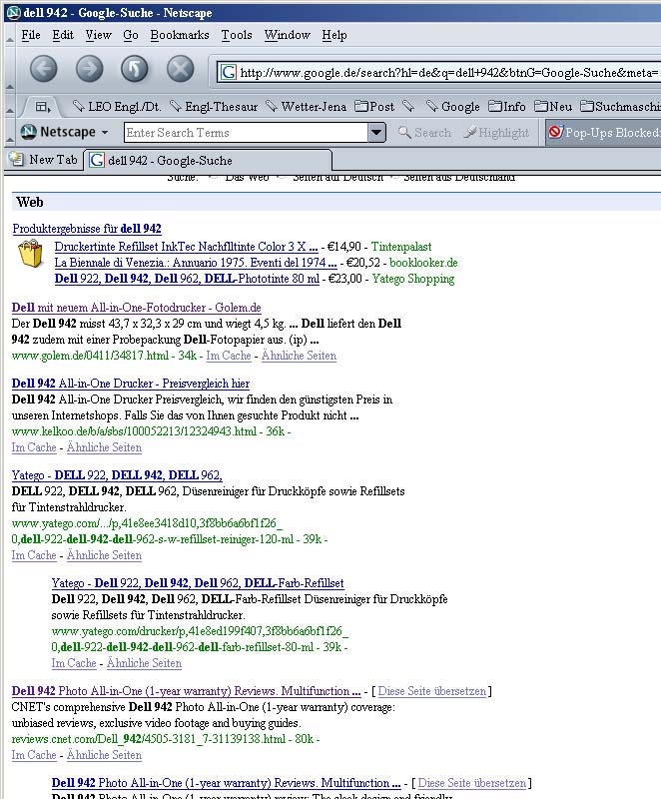Image resolution: width=661 pixels, height=799 pixels.
Task: Open Dell 922, Dell 942 DELL-Phototinte link
Action: [x=187, y=279]
